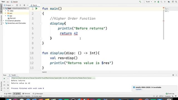Open the TODO tool window tab

pos(8,94)
